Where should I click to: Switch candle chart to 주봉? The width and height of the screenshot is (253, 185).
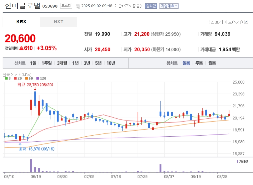coord(199,63)
